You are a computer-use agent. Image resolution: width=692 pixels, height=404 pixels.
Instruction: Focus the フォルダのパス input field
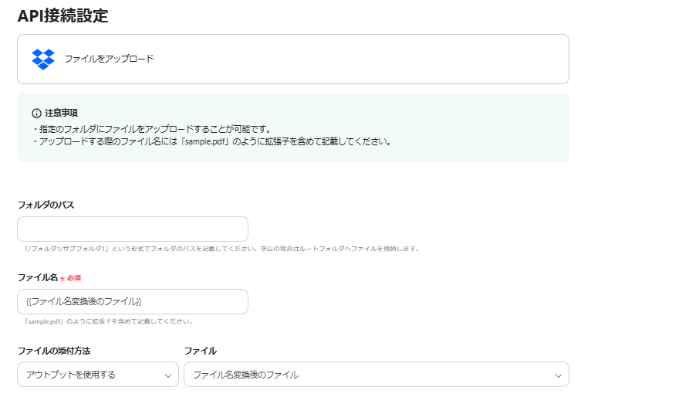tap(133, 229)
